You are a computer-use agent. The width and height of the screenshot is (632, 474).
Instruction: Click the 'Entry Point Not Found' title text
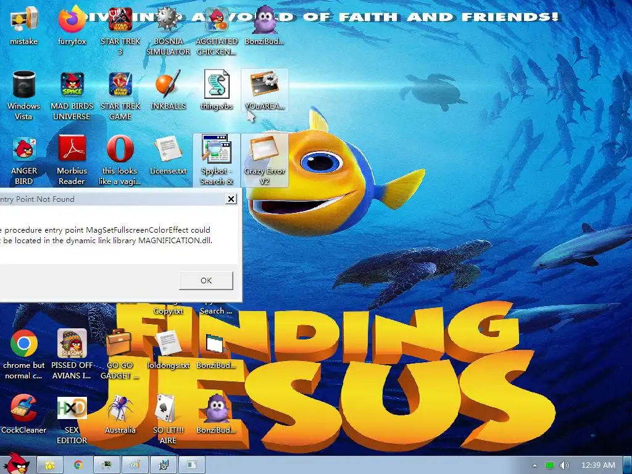(x=37, y=199)
